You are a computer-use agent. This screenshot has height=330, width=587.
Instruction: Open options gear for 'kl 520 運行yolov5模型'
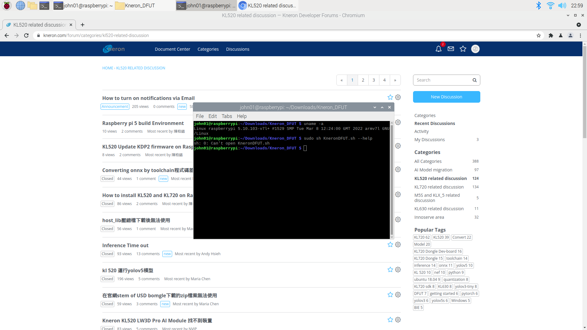pos(398,269)
